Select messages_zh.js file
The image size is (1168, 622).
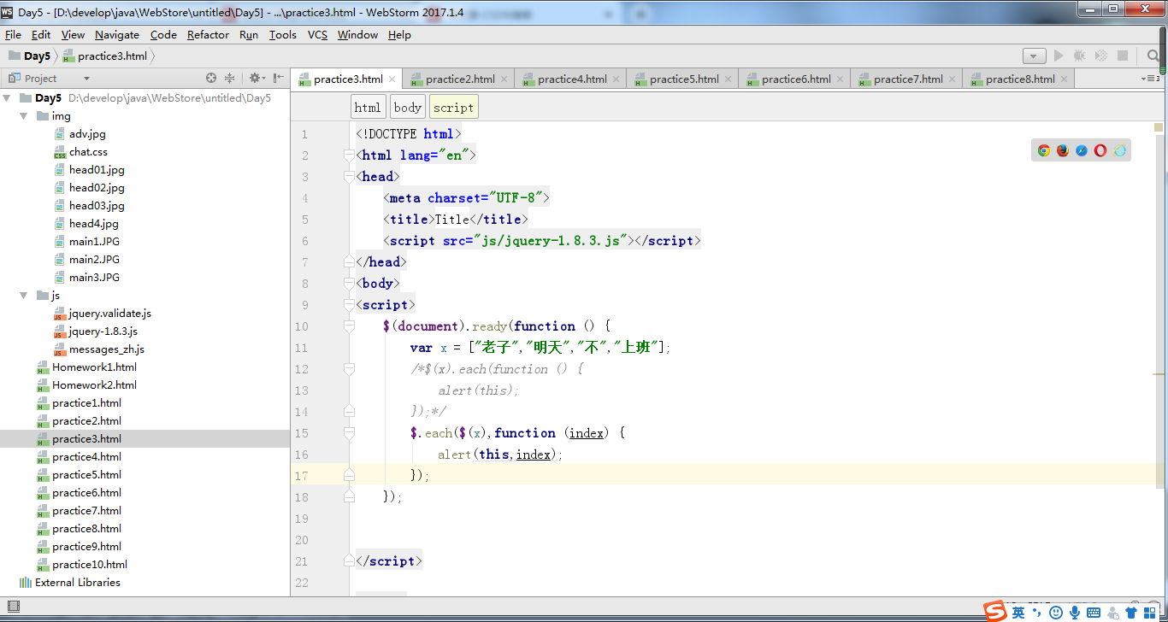(x=107, y=349)
